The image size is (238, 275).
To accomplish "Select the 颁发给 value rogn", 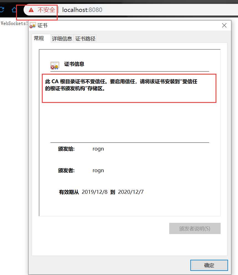I will click(x=98, y=149).
